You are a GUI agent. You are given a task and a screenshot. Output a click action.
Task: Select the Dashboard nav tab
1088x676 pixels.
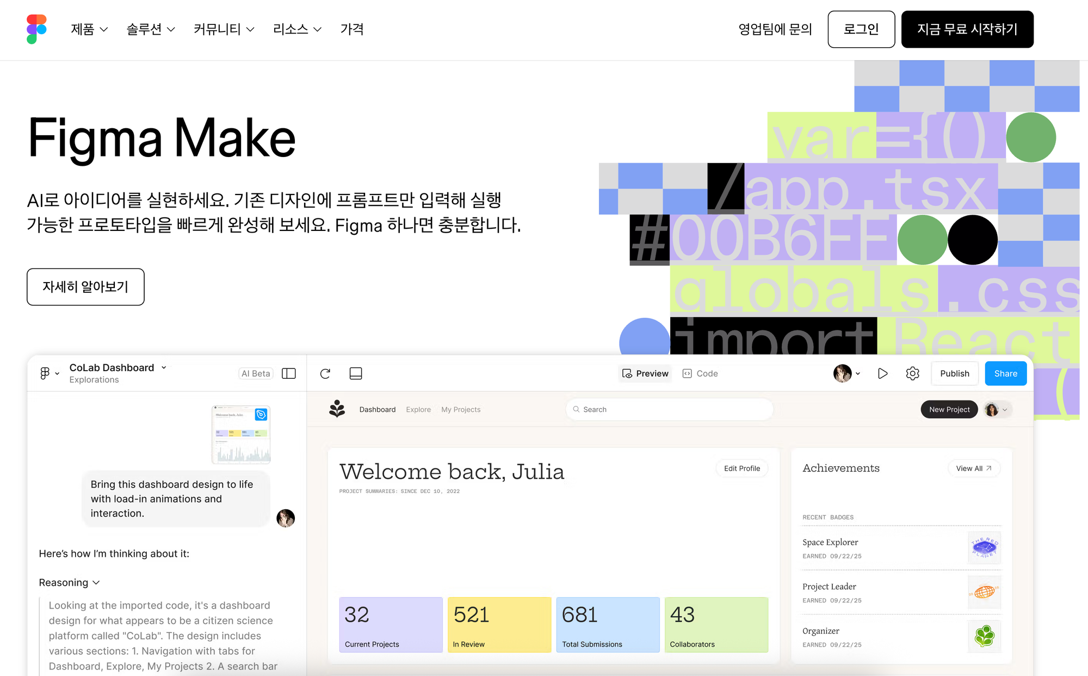[378, 409]
